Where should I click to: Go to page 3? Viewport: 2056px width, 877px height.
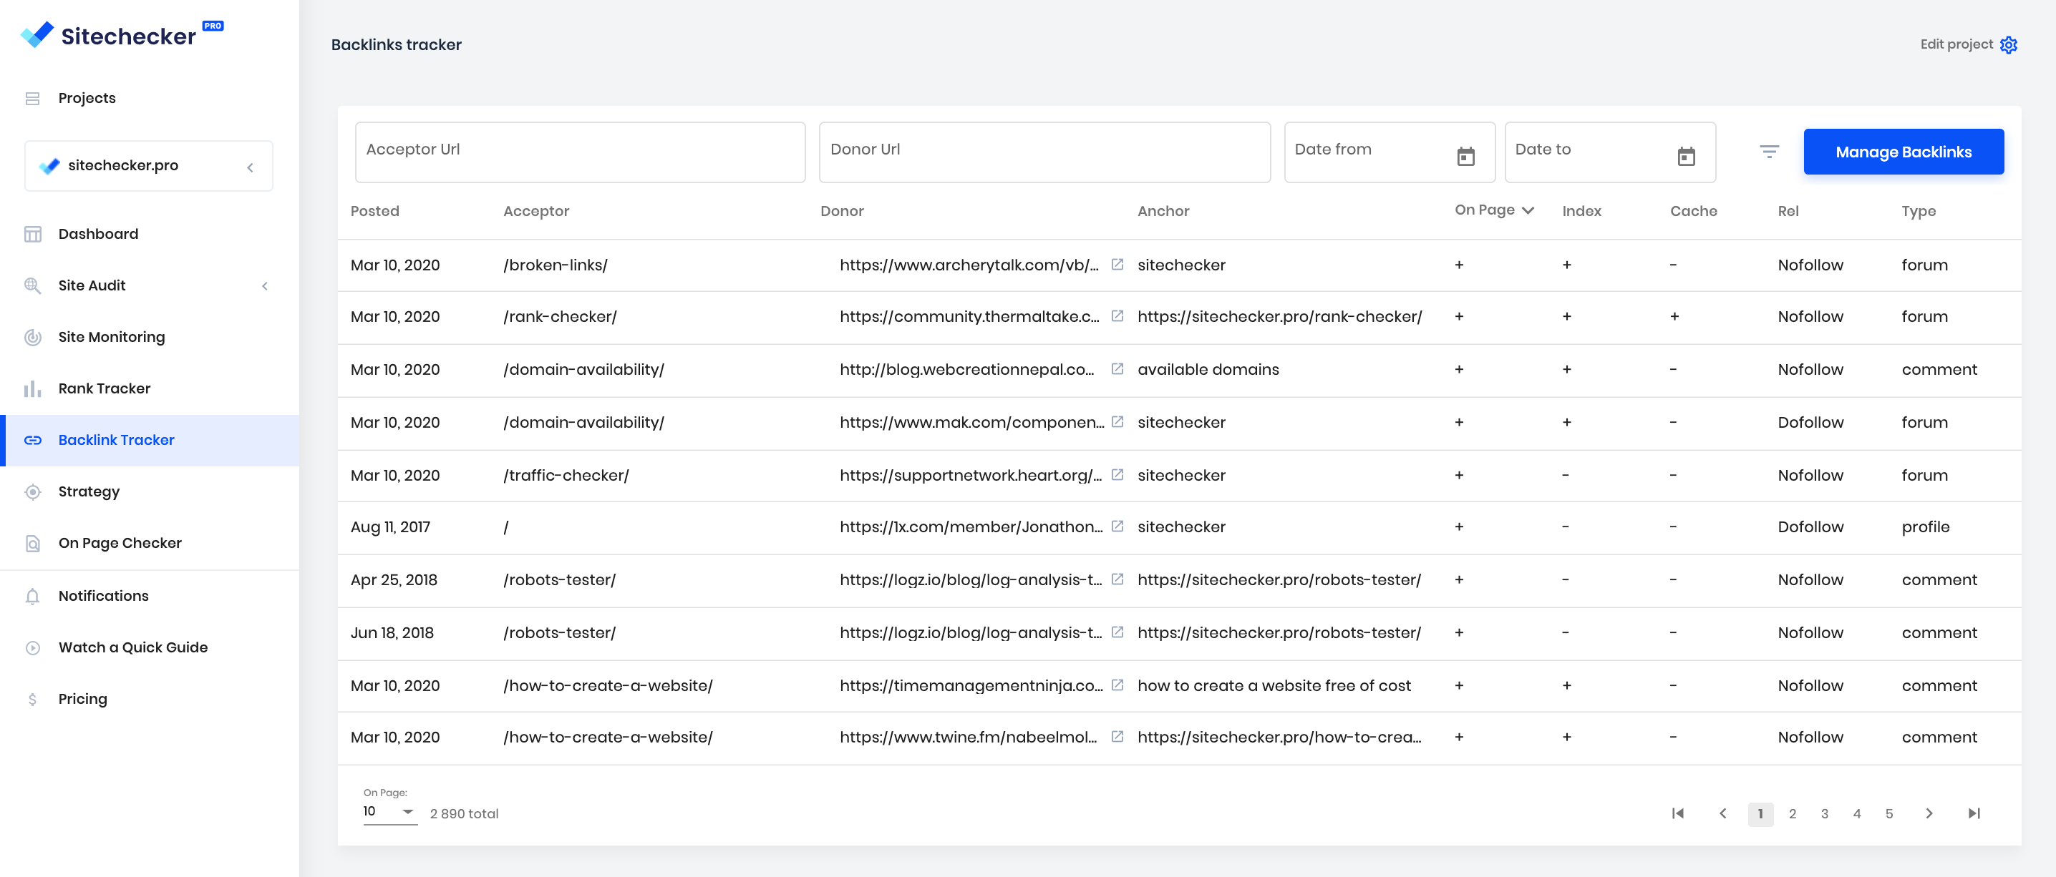tap(1825, 813)
